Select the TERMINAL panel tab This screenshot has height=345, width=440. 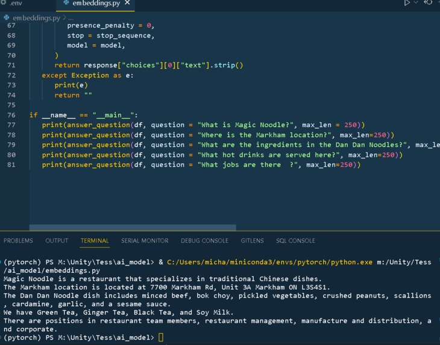[95, 241]
